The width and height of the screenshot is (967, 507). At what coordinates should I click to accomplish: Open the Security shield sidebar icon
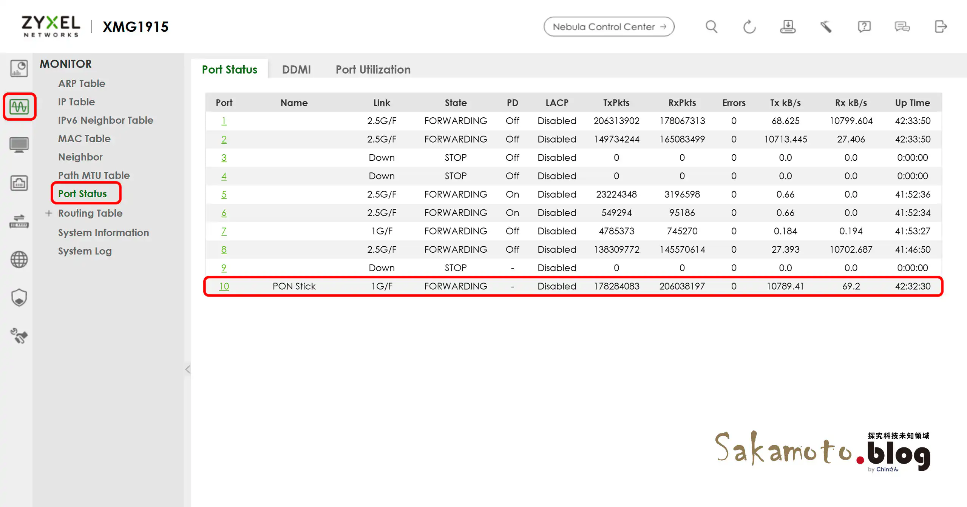click(x=19, y=298)
